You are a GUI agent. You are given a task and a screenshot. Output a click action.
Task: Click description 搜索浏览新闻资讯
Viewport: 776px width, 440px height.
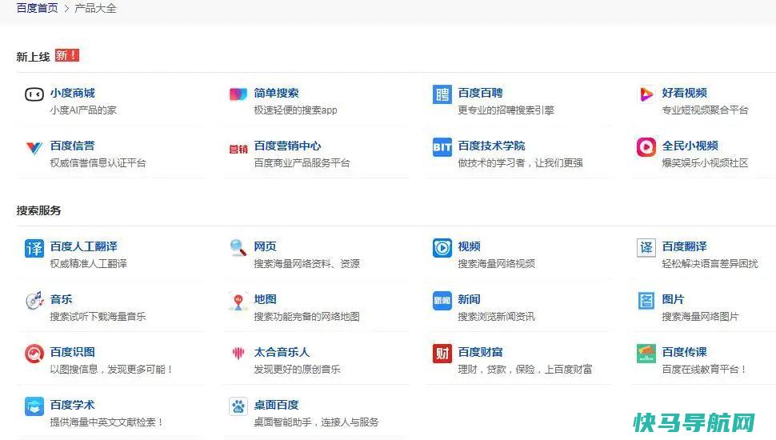pos(496,316)
